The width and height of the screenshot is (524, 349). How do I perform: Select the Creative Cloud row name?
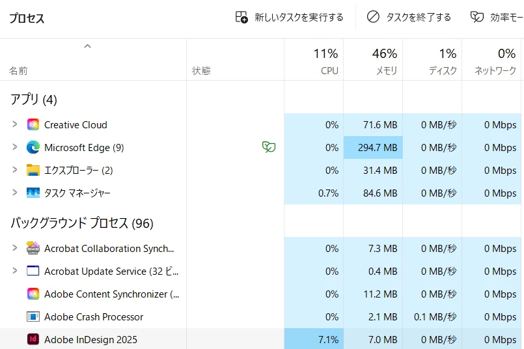(x=76, y=125)
